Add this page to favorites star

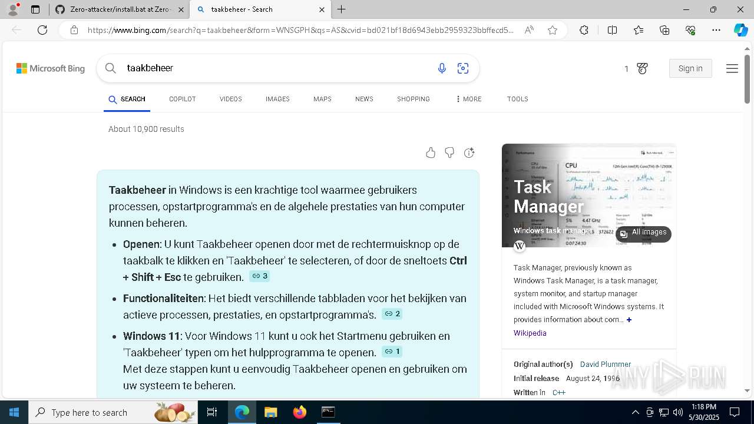tap(553, 30)
